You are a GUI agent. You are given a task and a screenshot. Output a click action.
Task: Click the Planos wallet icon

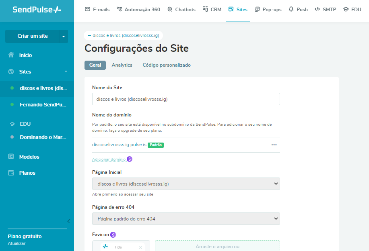[x=11, y=173]
